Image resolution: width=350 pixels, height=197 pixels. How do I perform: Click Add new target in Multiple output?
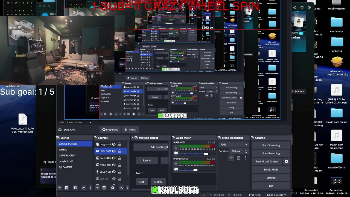tap(151, 147)
